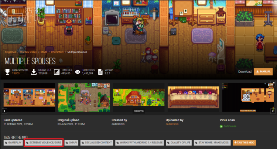Image resolution: width=277 pixels, height=149 pixels.
Task: Select the Gameplay tag
Action: [13, 143]
